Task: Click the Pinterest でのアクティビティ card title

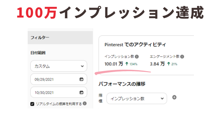Action: [135, 45]
